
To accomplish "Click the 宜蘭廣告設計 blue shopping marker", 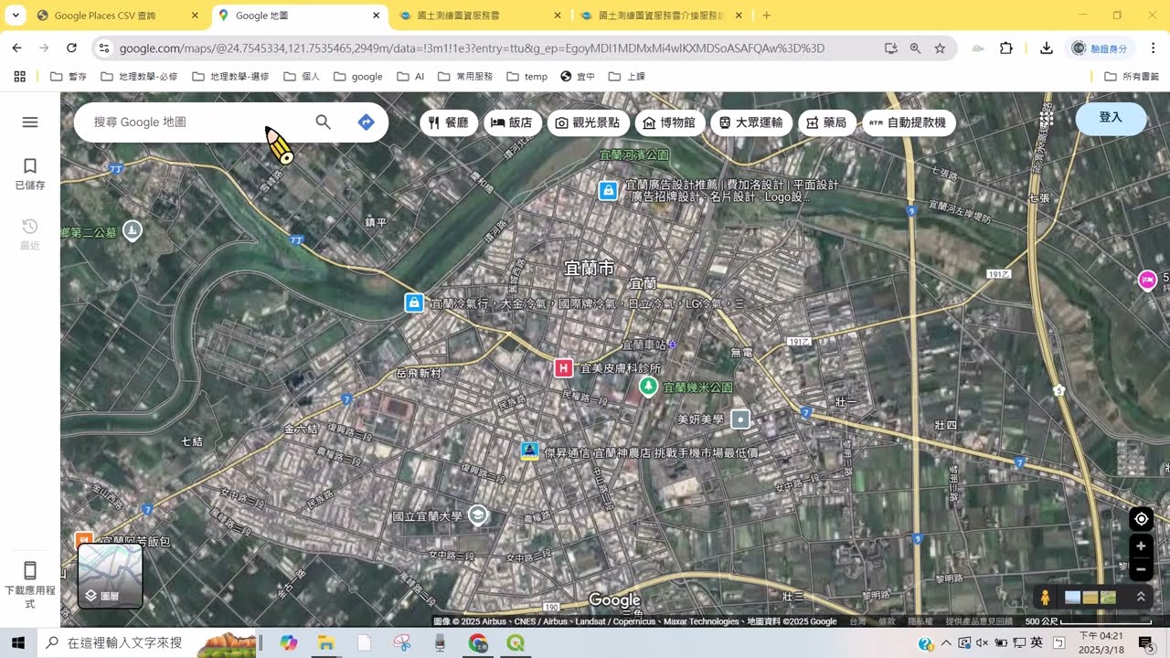I will coord(608,190).
